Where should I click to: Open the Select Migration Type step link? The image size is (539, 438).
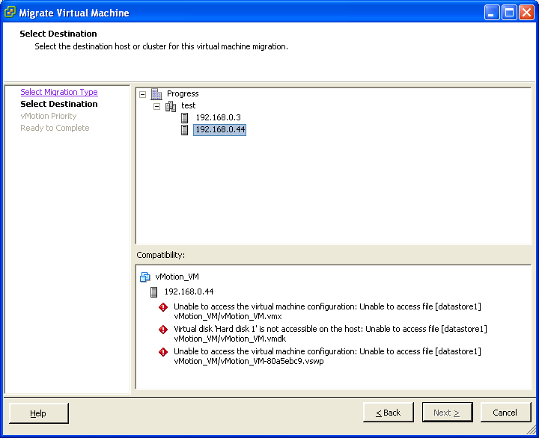coord(59,92)
